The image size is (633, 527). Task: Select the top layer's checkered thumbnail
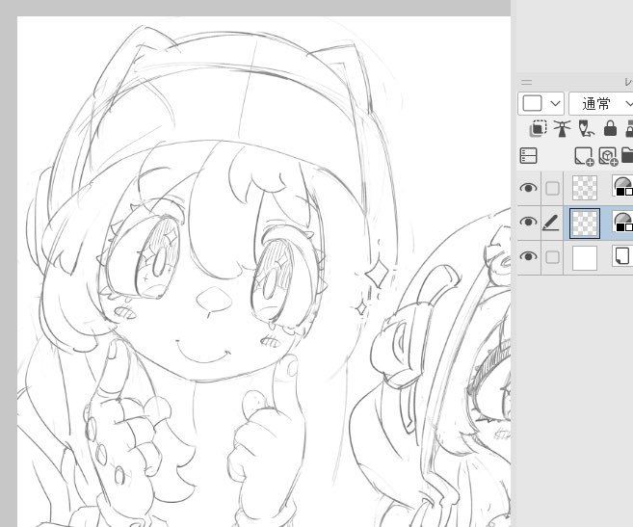click(585, 188)
